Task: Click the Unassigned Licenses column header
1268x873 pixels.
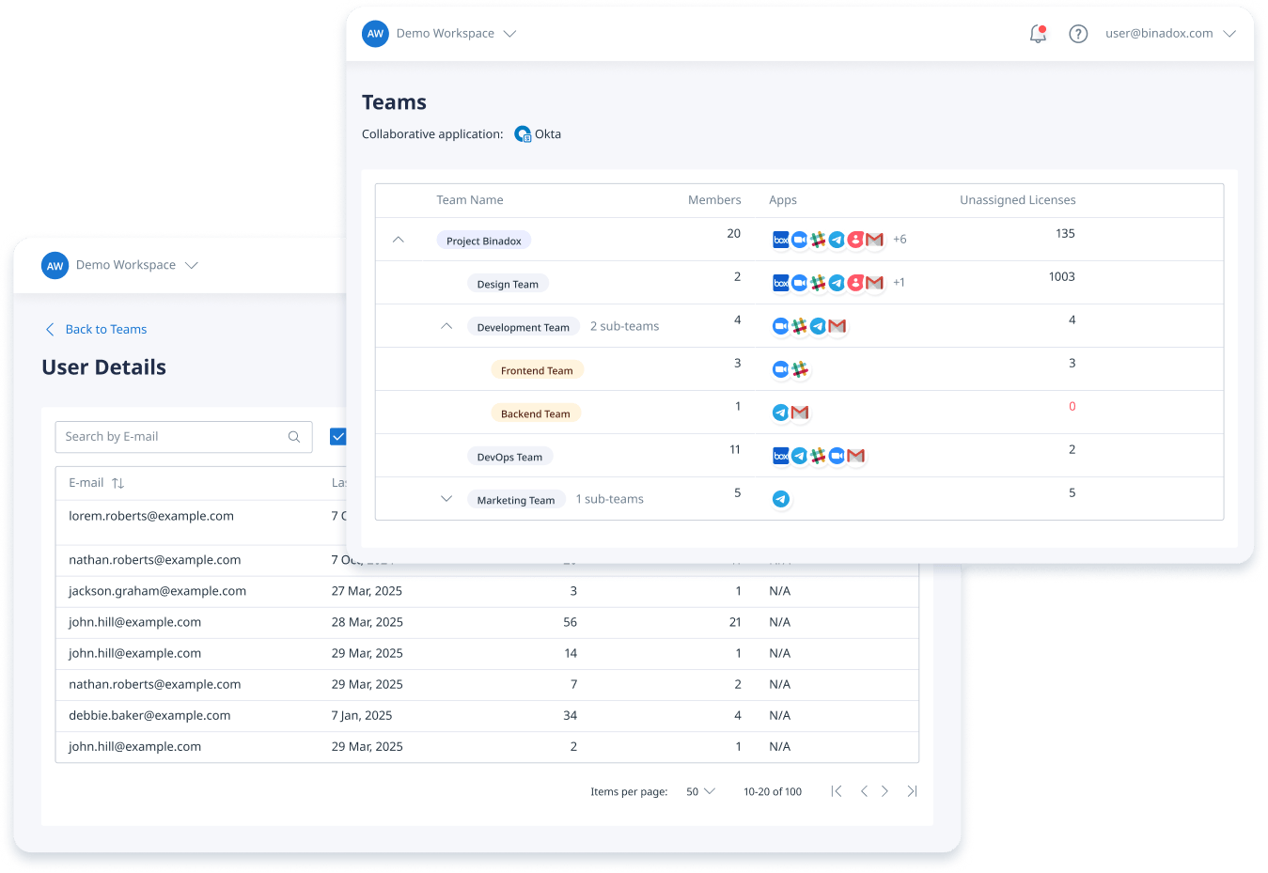Action: pyautogui.click(x=1018, y=200)
